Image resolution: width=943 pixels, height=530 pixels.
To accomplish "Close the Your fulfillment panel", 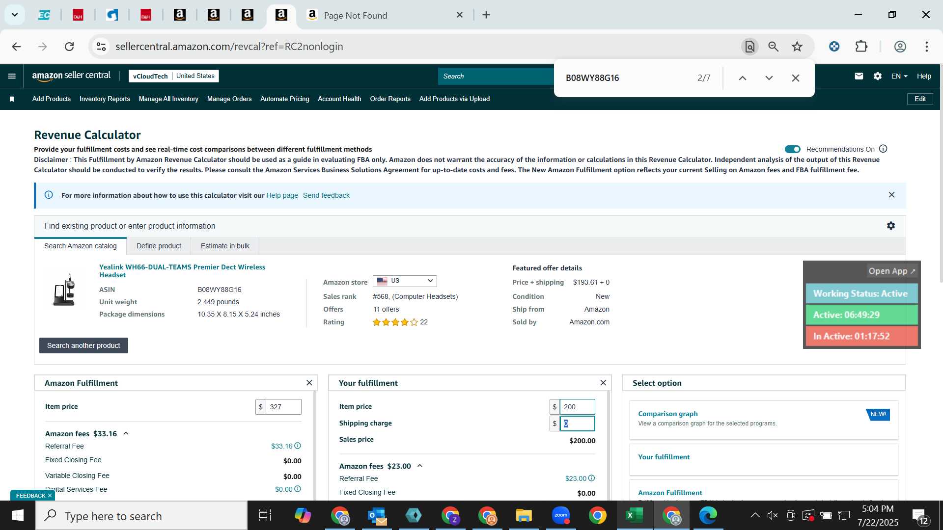I will coord(603,383).
